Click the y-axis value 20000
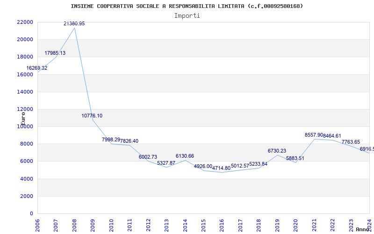 [25, 40]
